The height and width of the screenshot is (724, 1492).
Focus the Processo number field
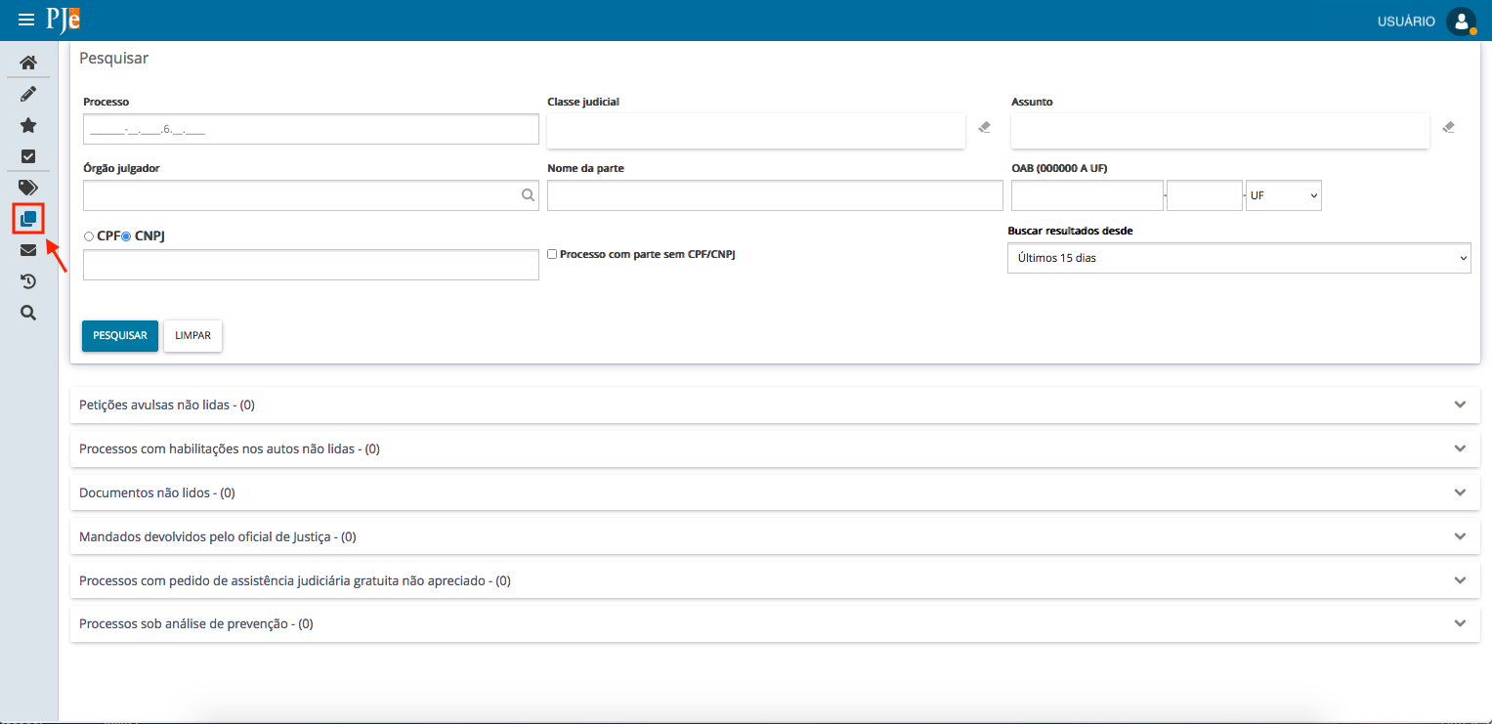[x=311, y=129]
